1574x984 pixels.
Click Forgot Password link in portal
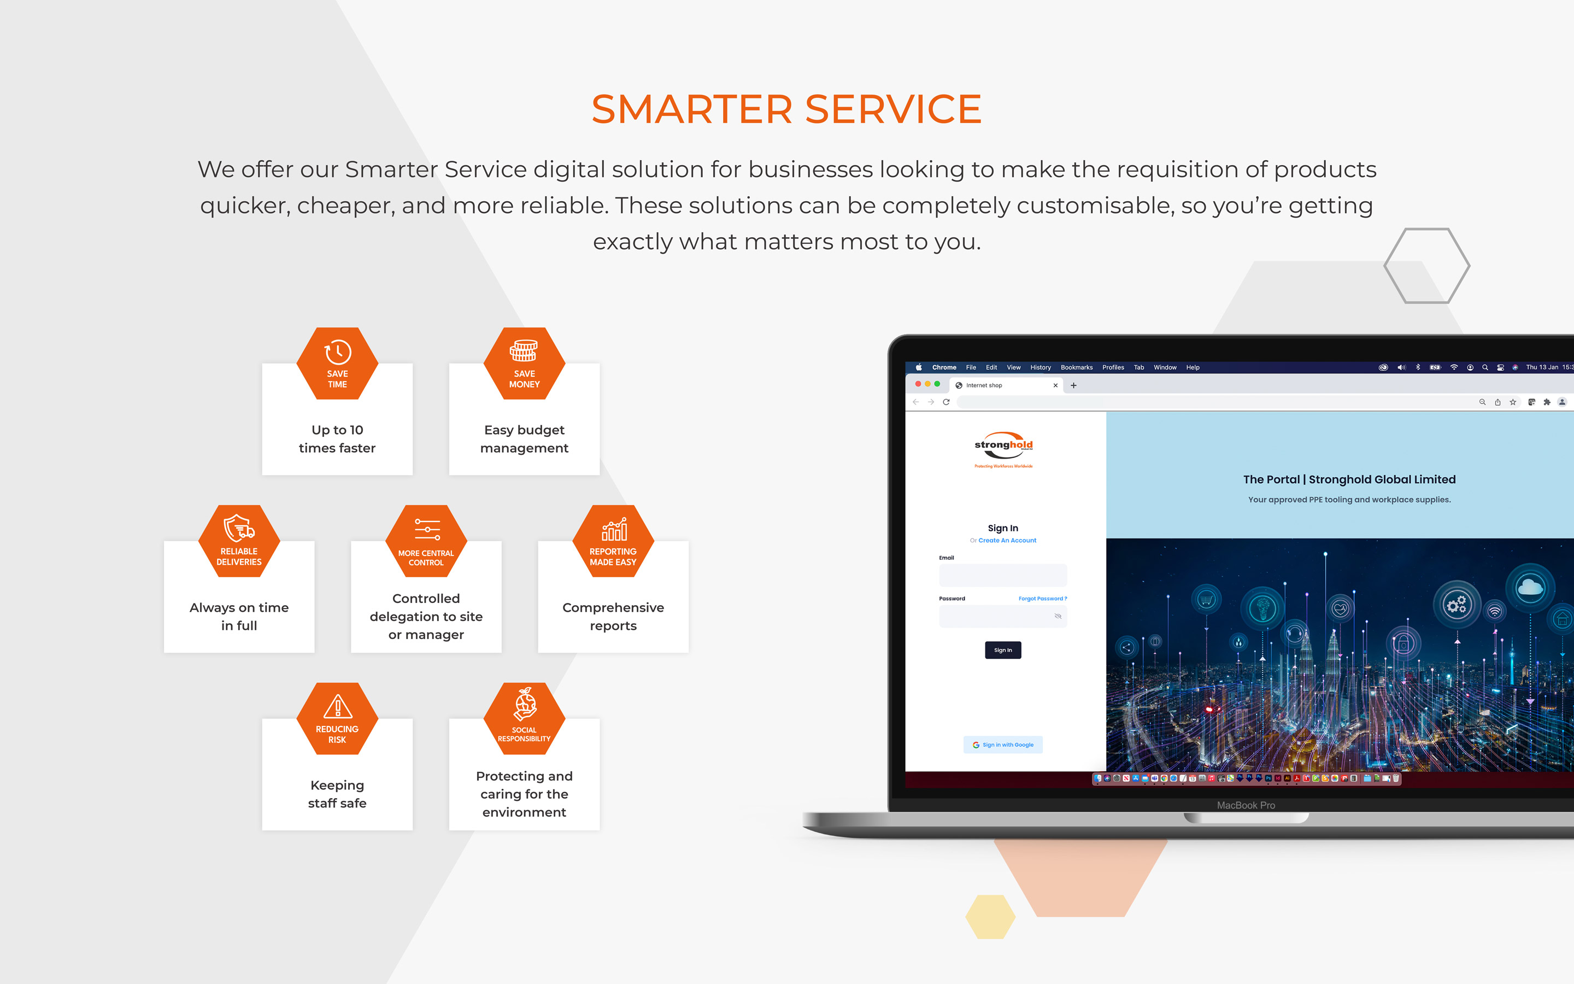1044,598
